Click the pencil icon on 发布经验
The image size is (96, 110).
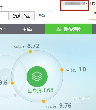tap(59, 29)
